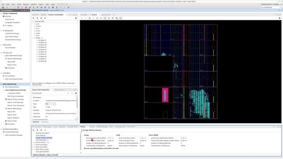
Task: Switch to the Package tab
Action: pyautogui.click(x=84, y=15)
